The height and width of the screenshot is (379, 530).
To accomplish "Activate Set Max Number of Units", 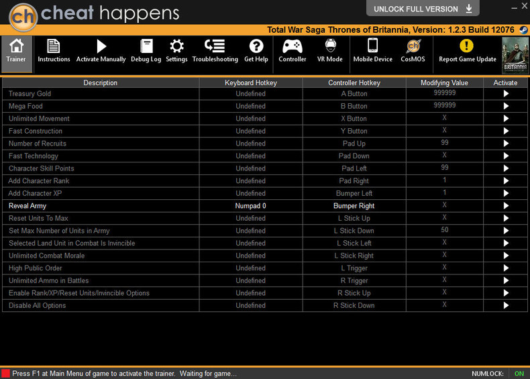I will (x=506, y=231).
